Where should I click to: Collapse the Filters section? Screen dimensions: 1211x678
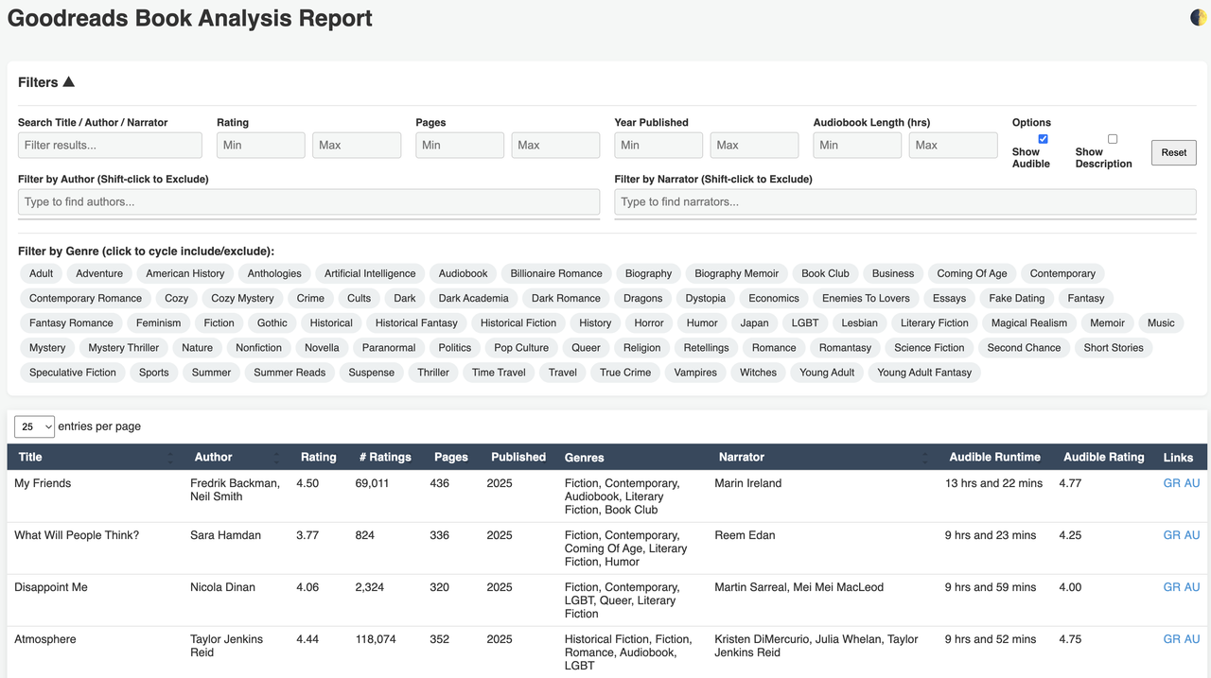tap(46, 82)
